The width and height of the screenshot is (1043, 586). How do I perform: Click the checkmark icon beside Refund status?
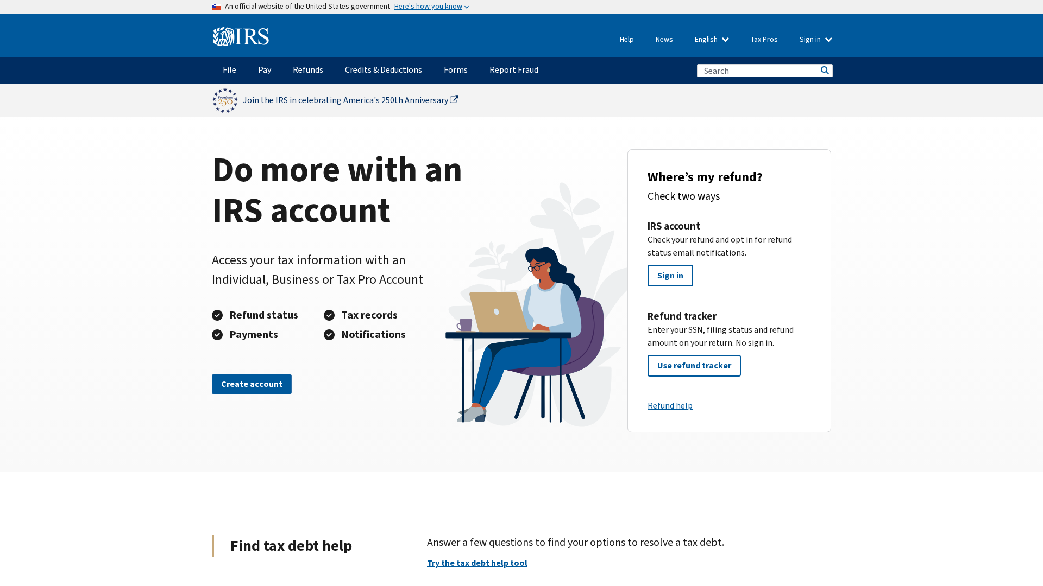point(217,315)
